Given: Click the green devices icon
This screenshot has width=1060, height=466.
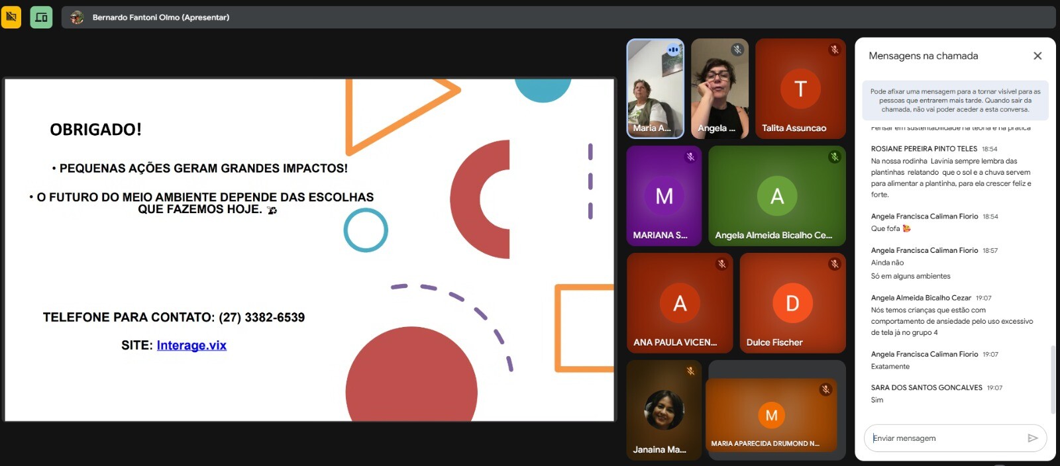Looking at the screenshot, I should point(41,17).
